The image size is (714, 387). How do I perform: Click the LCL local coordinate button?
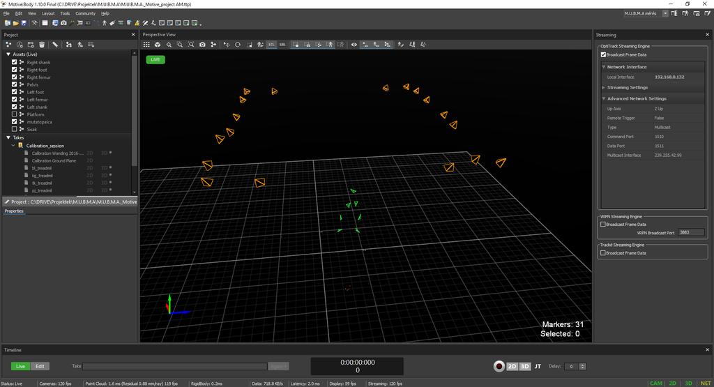[x=271, y=45]
